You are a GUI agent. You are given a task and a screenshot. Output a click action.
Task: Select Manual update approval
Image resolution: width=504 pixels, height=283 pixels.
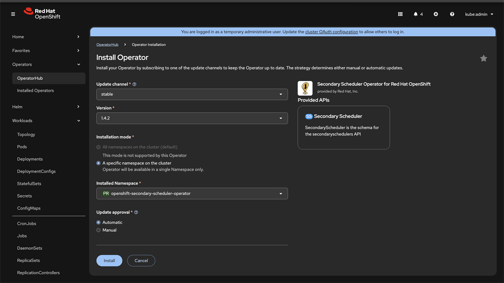[99, 230]
